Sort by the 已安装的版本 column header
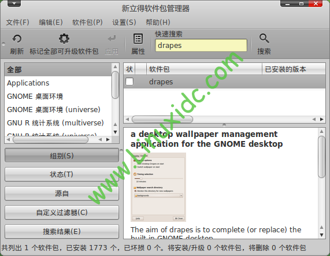This screenshot has width=330, height=256. coord(294,69)
